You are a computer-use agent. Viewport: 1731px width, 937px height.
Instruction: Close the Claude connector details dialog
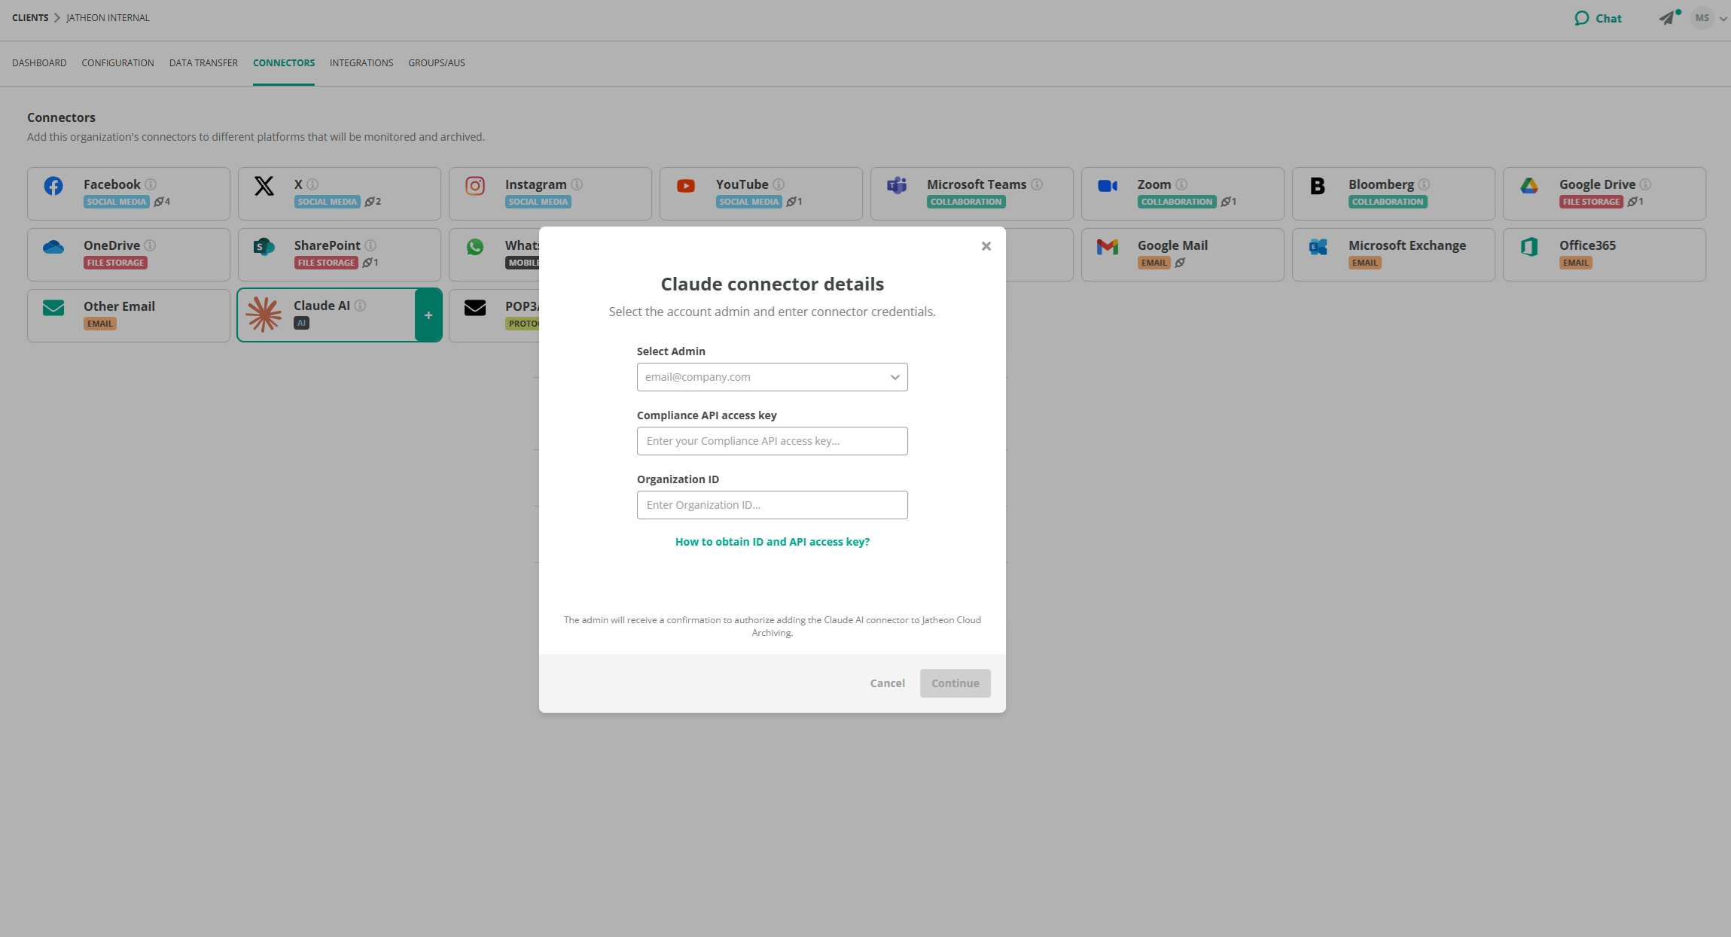pos(986,246)
